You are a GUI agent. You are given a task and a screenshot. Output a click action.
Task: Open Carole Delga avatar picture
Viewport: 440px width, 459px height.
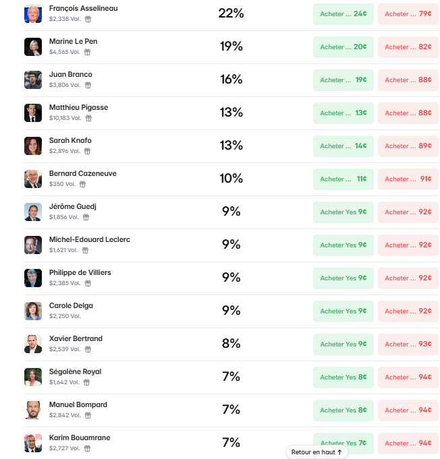[x=33, y=311]
